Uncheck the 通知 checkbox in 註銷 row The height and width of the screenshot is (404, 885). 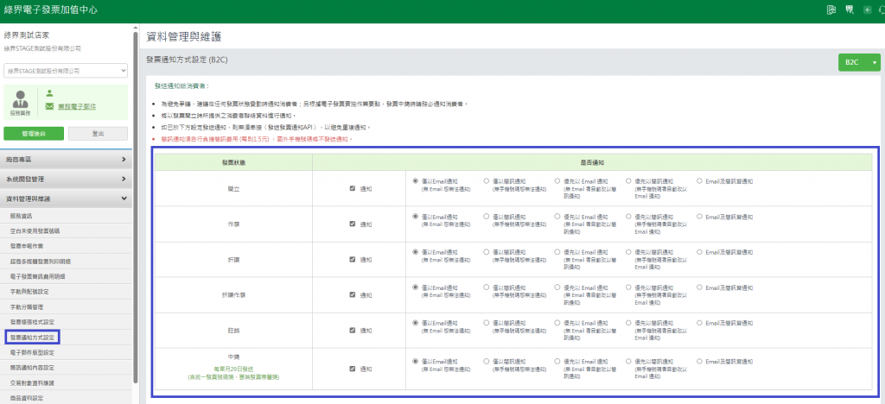pos(353,330)
